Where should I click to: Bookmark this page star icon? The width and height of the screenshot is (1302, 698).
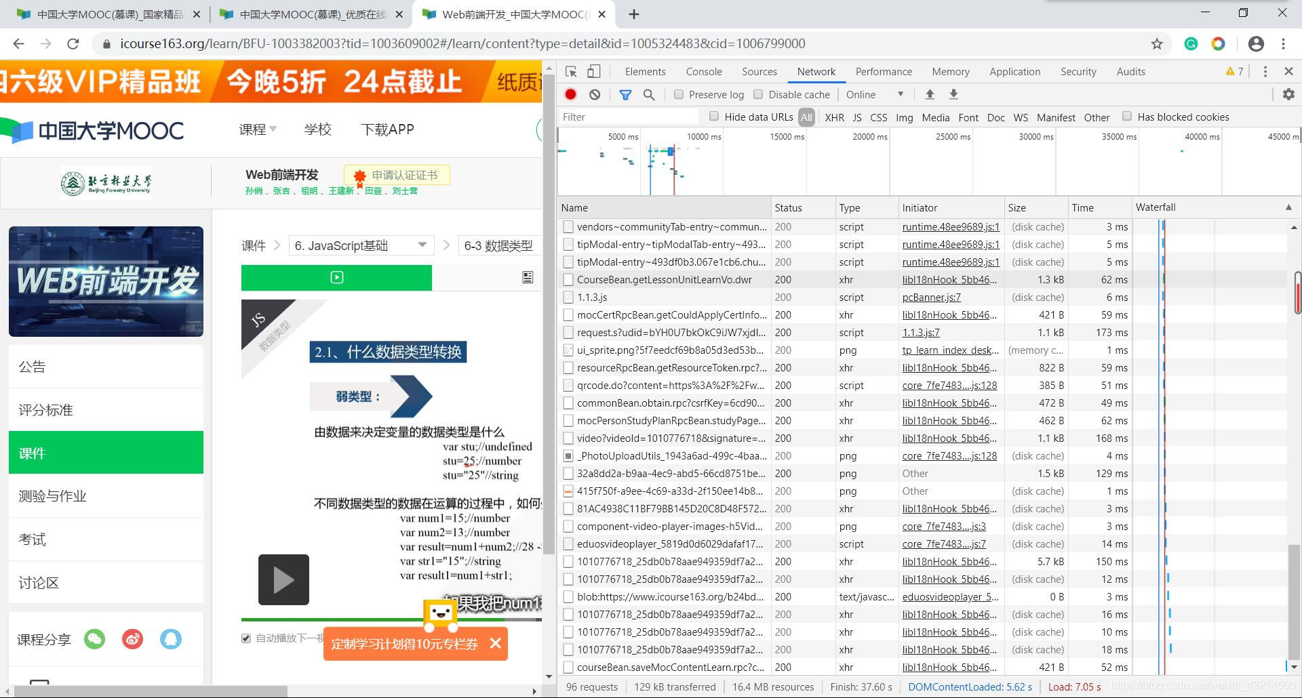click(x=1157, y=43)
